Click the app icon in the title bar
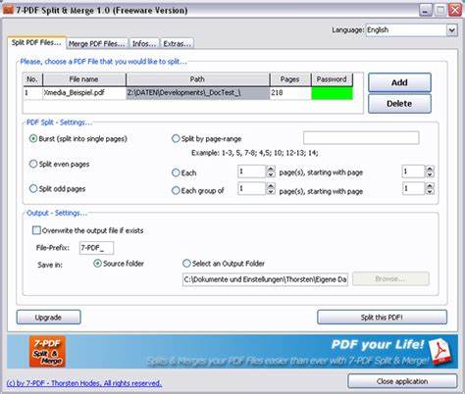Viewport: 465px width, 394px height. tap(8, 10)
